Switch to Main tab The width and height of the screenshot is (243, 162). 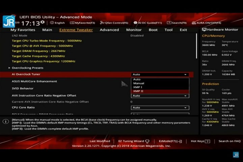point(47,30)
